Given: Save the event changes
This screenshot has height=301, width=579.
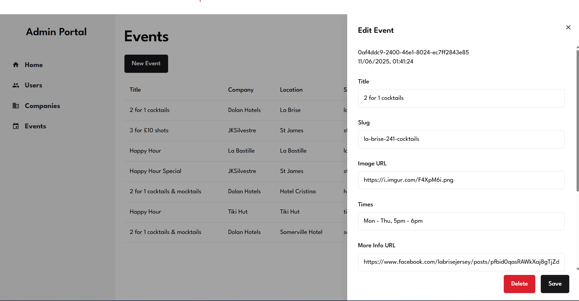Looking at the screenshot, I should [554, 284].
